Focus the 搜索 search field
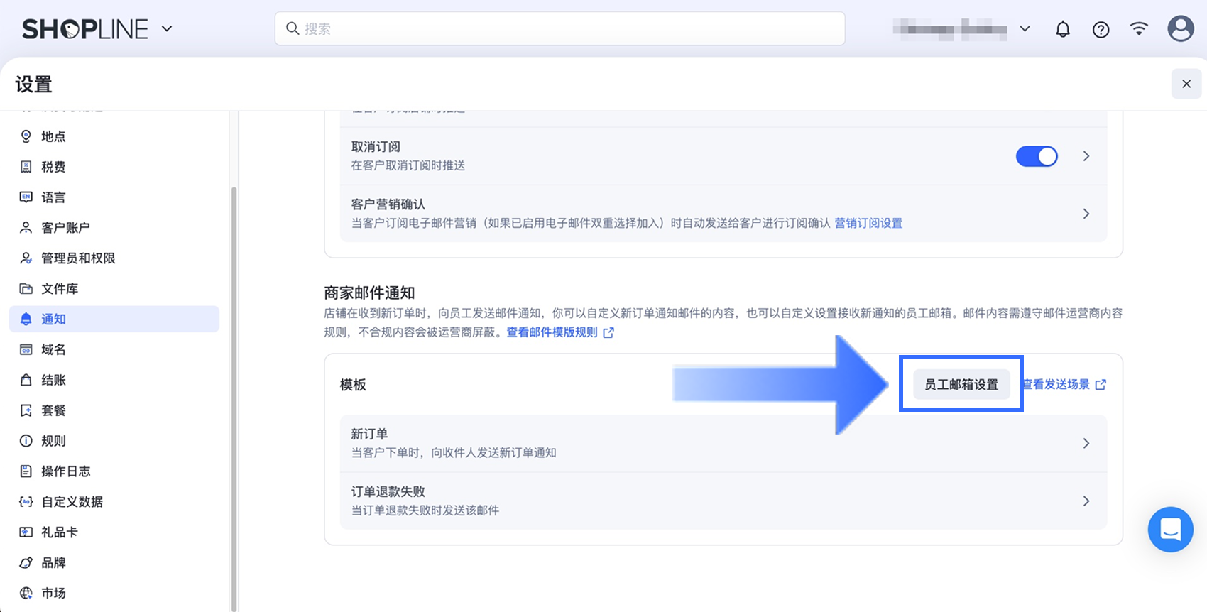The height and width of the screenshot is (612, 1207). coord(560,28)
